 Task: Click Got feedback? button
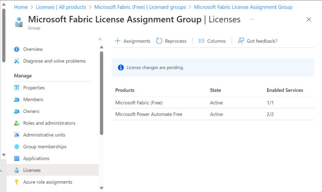click(x=257, y=41)
